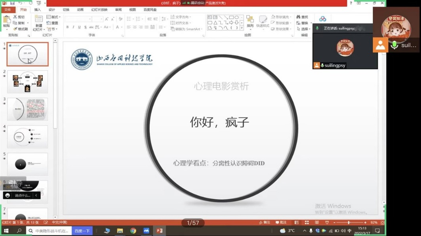Expand the shapes gallery more arrow
The height and width of the screenshot is (236, 421).
(242, 28)
